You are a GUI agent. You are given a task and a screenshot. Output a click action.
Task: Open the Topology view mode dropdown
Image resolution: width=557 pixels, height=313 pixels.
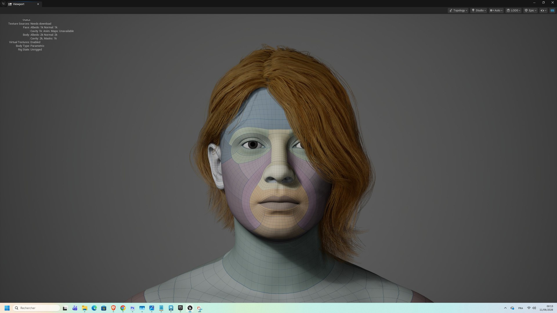click(458, 10)
